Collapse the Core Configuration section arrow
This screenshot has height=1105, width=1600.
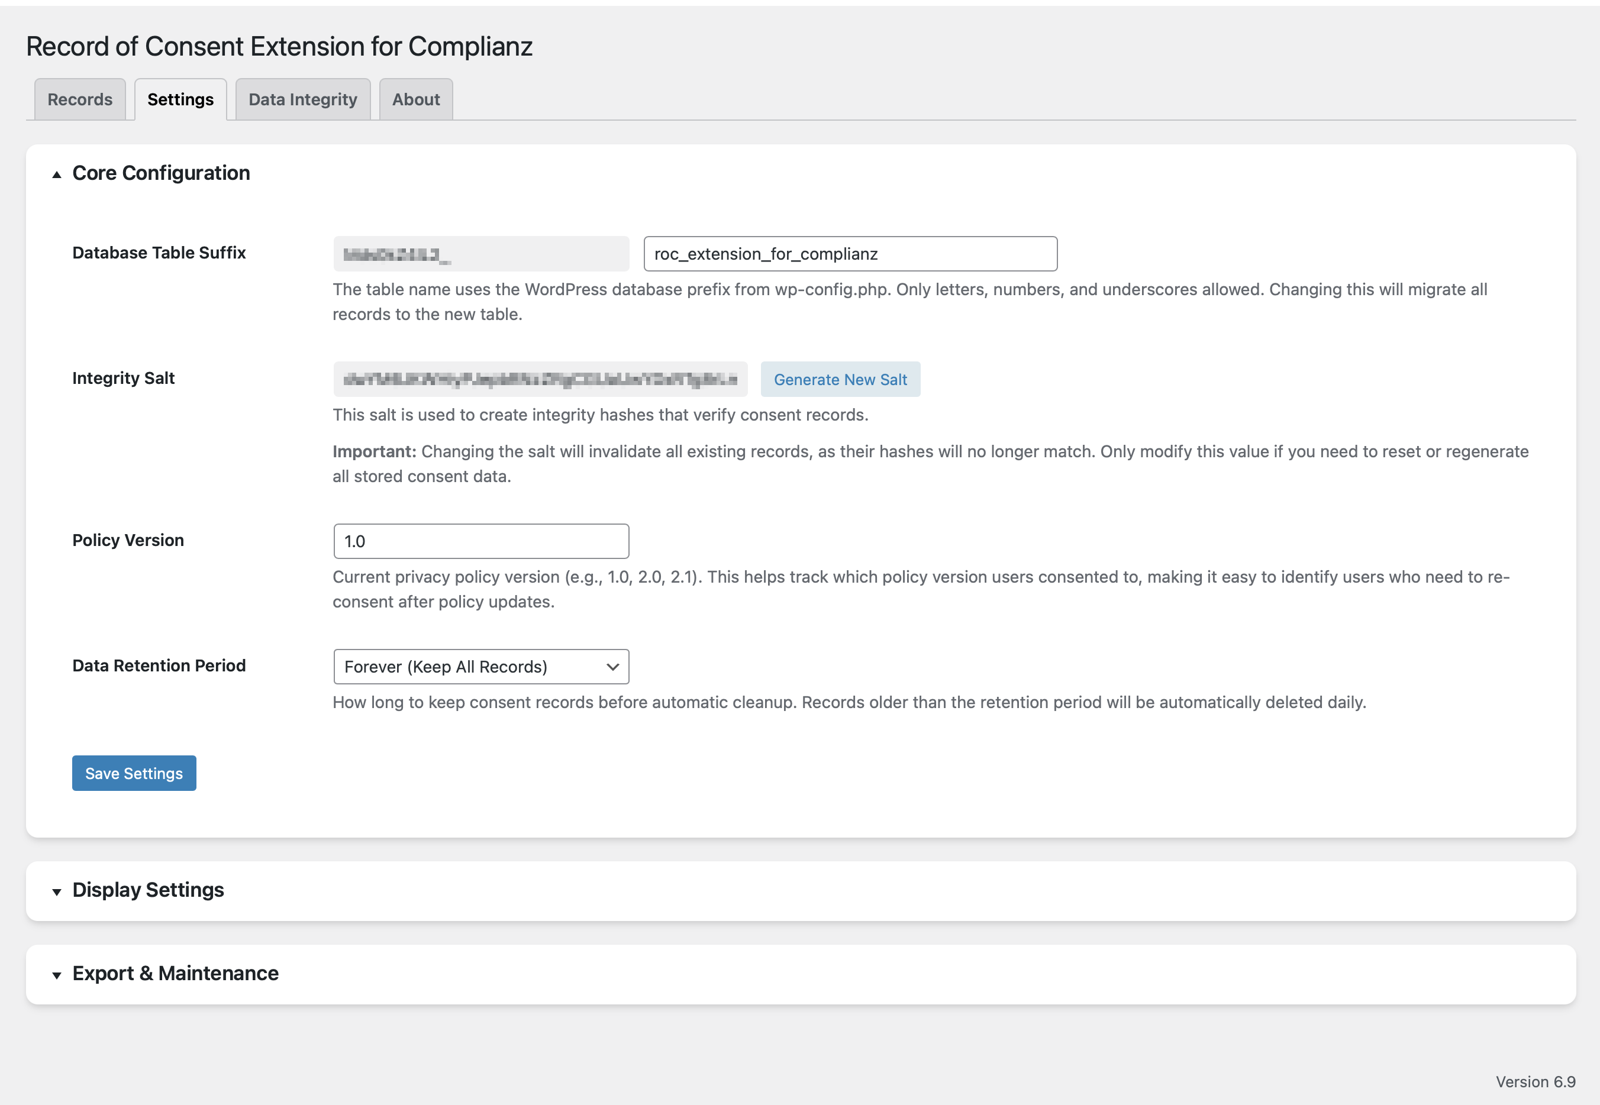tap(57, 175)
